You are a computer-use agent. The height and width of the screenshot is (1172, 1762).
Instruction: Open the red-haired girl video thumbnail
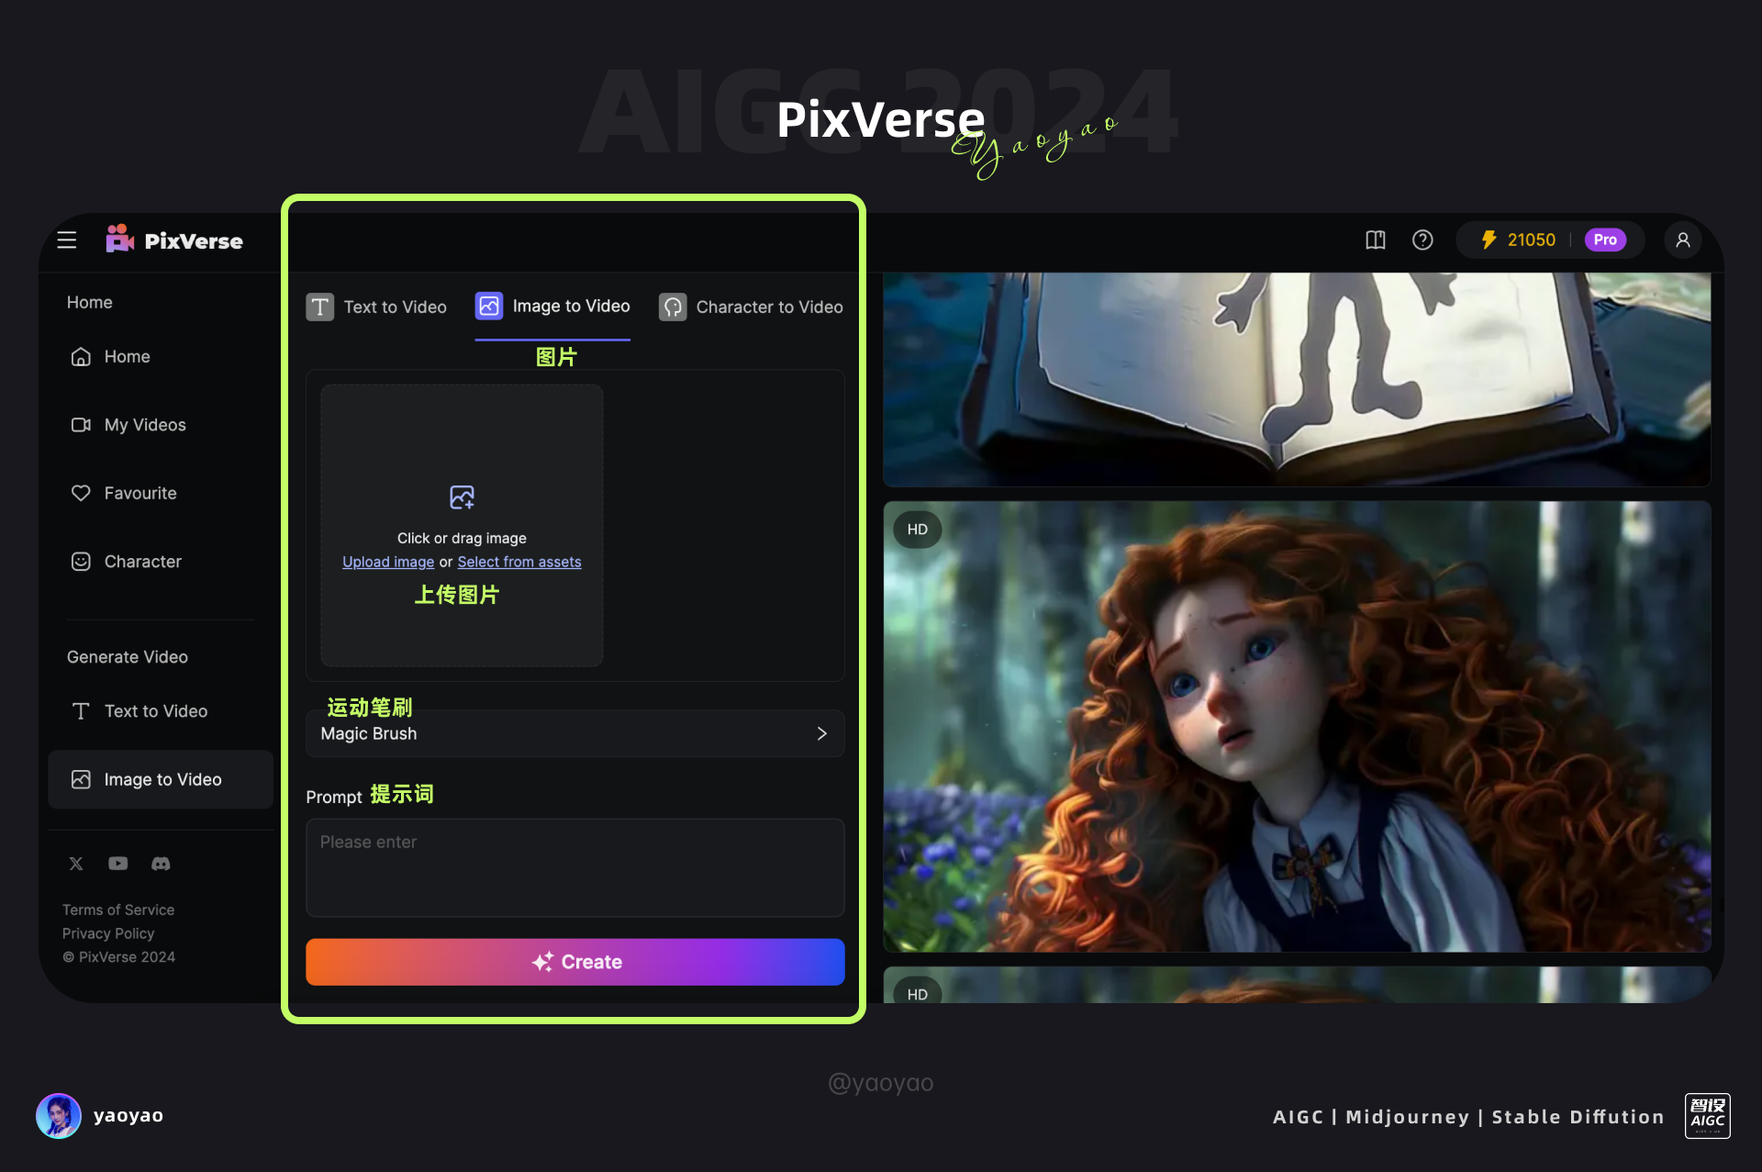[1297, 726]
